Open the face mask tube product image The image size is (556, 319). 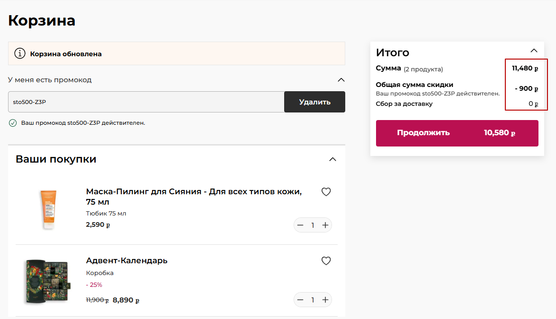(x=47, y=209)
